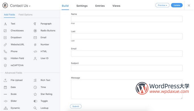Switch to the Field Options tab

coord(25,15)
